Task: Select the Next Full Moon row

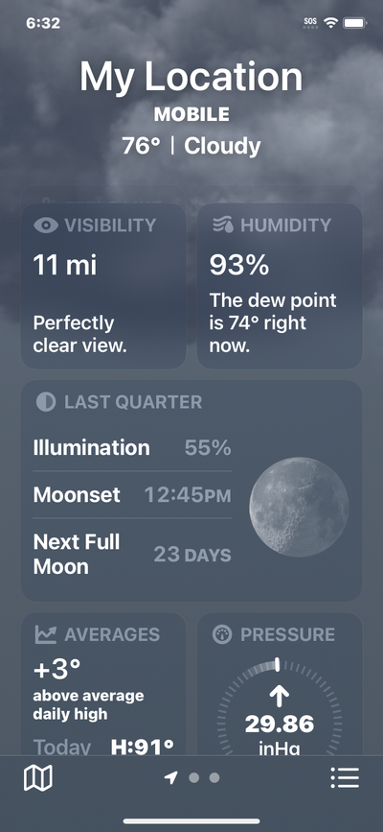Action: coord(132,555)
